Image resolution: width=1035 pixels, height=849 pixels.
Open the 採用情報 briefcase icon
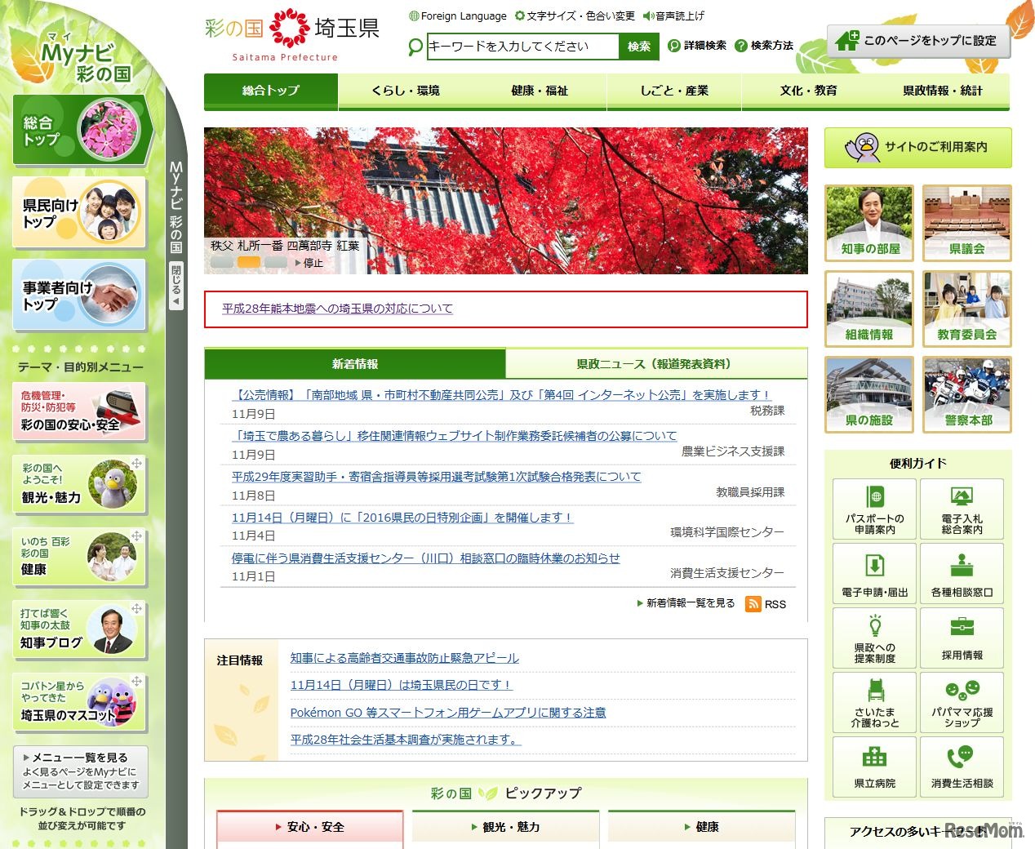(962, 638)
